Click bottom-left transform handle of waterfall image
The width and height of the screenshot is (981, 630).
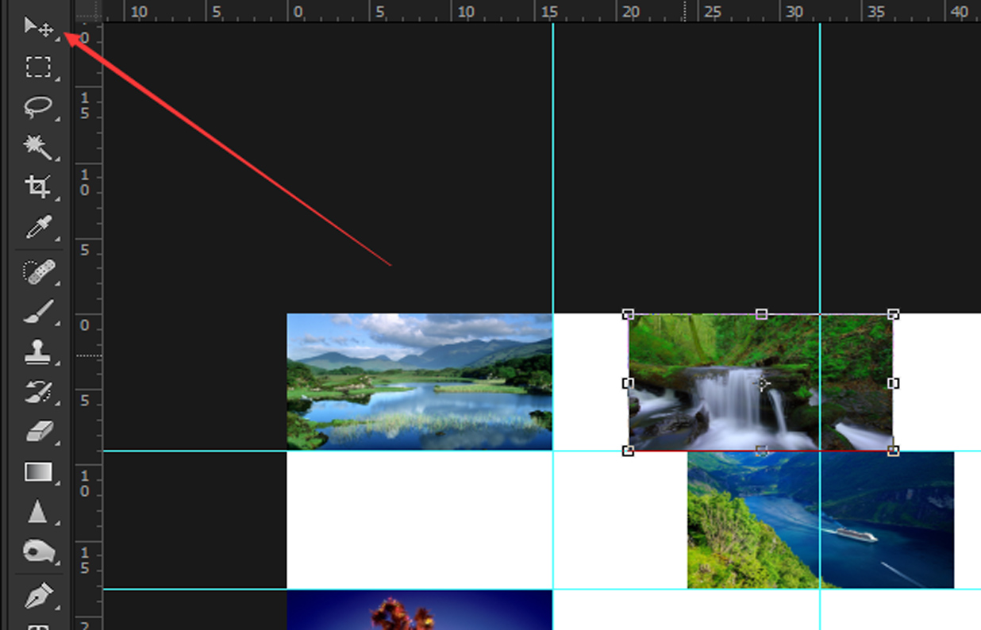tap(628, 451)
